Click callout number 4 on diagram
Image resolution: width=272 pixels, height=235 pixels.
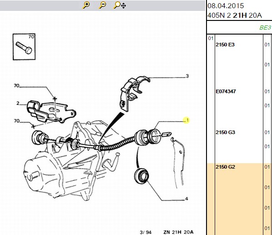click(x=186, y=199)
